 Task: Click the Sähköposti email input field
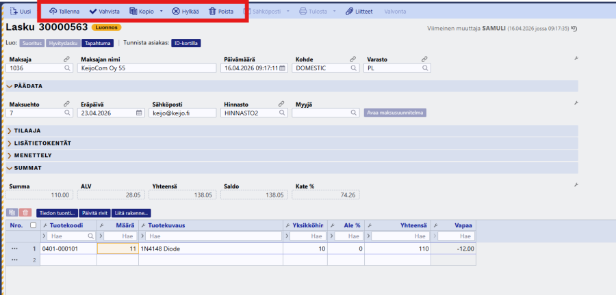click(x=183, y=113)
